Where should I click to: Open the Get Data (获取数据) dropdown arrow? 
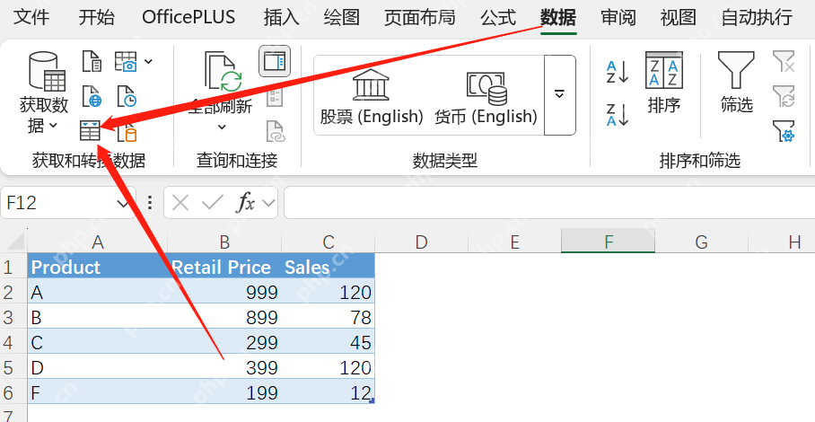tap(53, 125)
